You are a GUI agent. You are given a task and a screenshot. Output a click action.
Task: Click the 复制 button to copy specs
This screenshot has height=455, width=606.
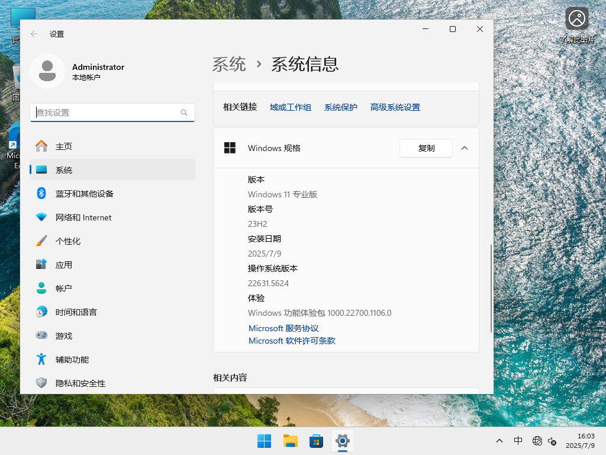click(x=426, y=148)
